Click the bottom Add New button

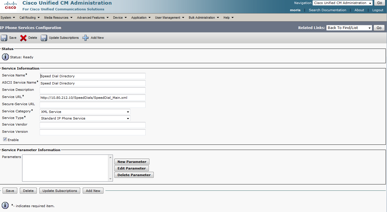[93, 191]
